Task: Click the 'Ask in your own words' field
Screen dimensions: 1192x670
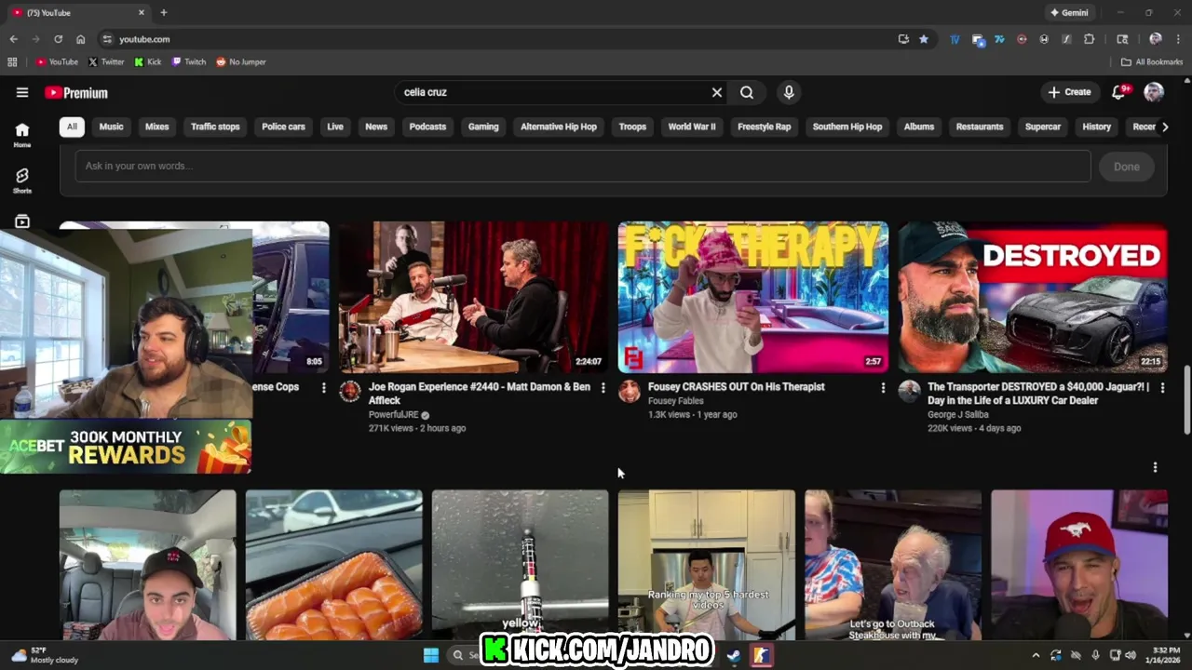Action: point(583,166)
